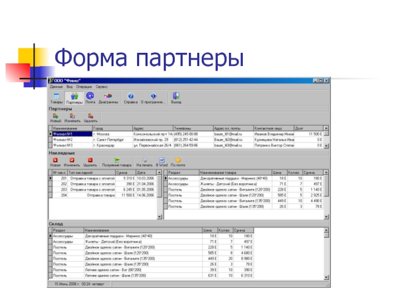Click the Тип накладной column header

(92, 172)
